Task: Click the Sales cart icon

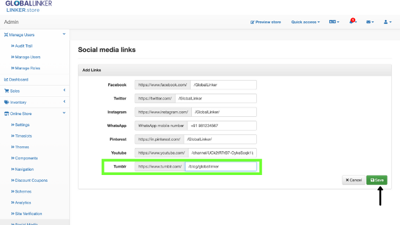Action: point(7,91)
